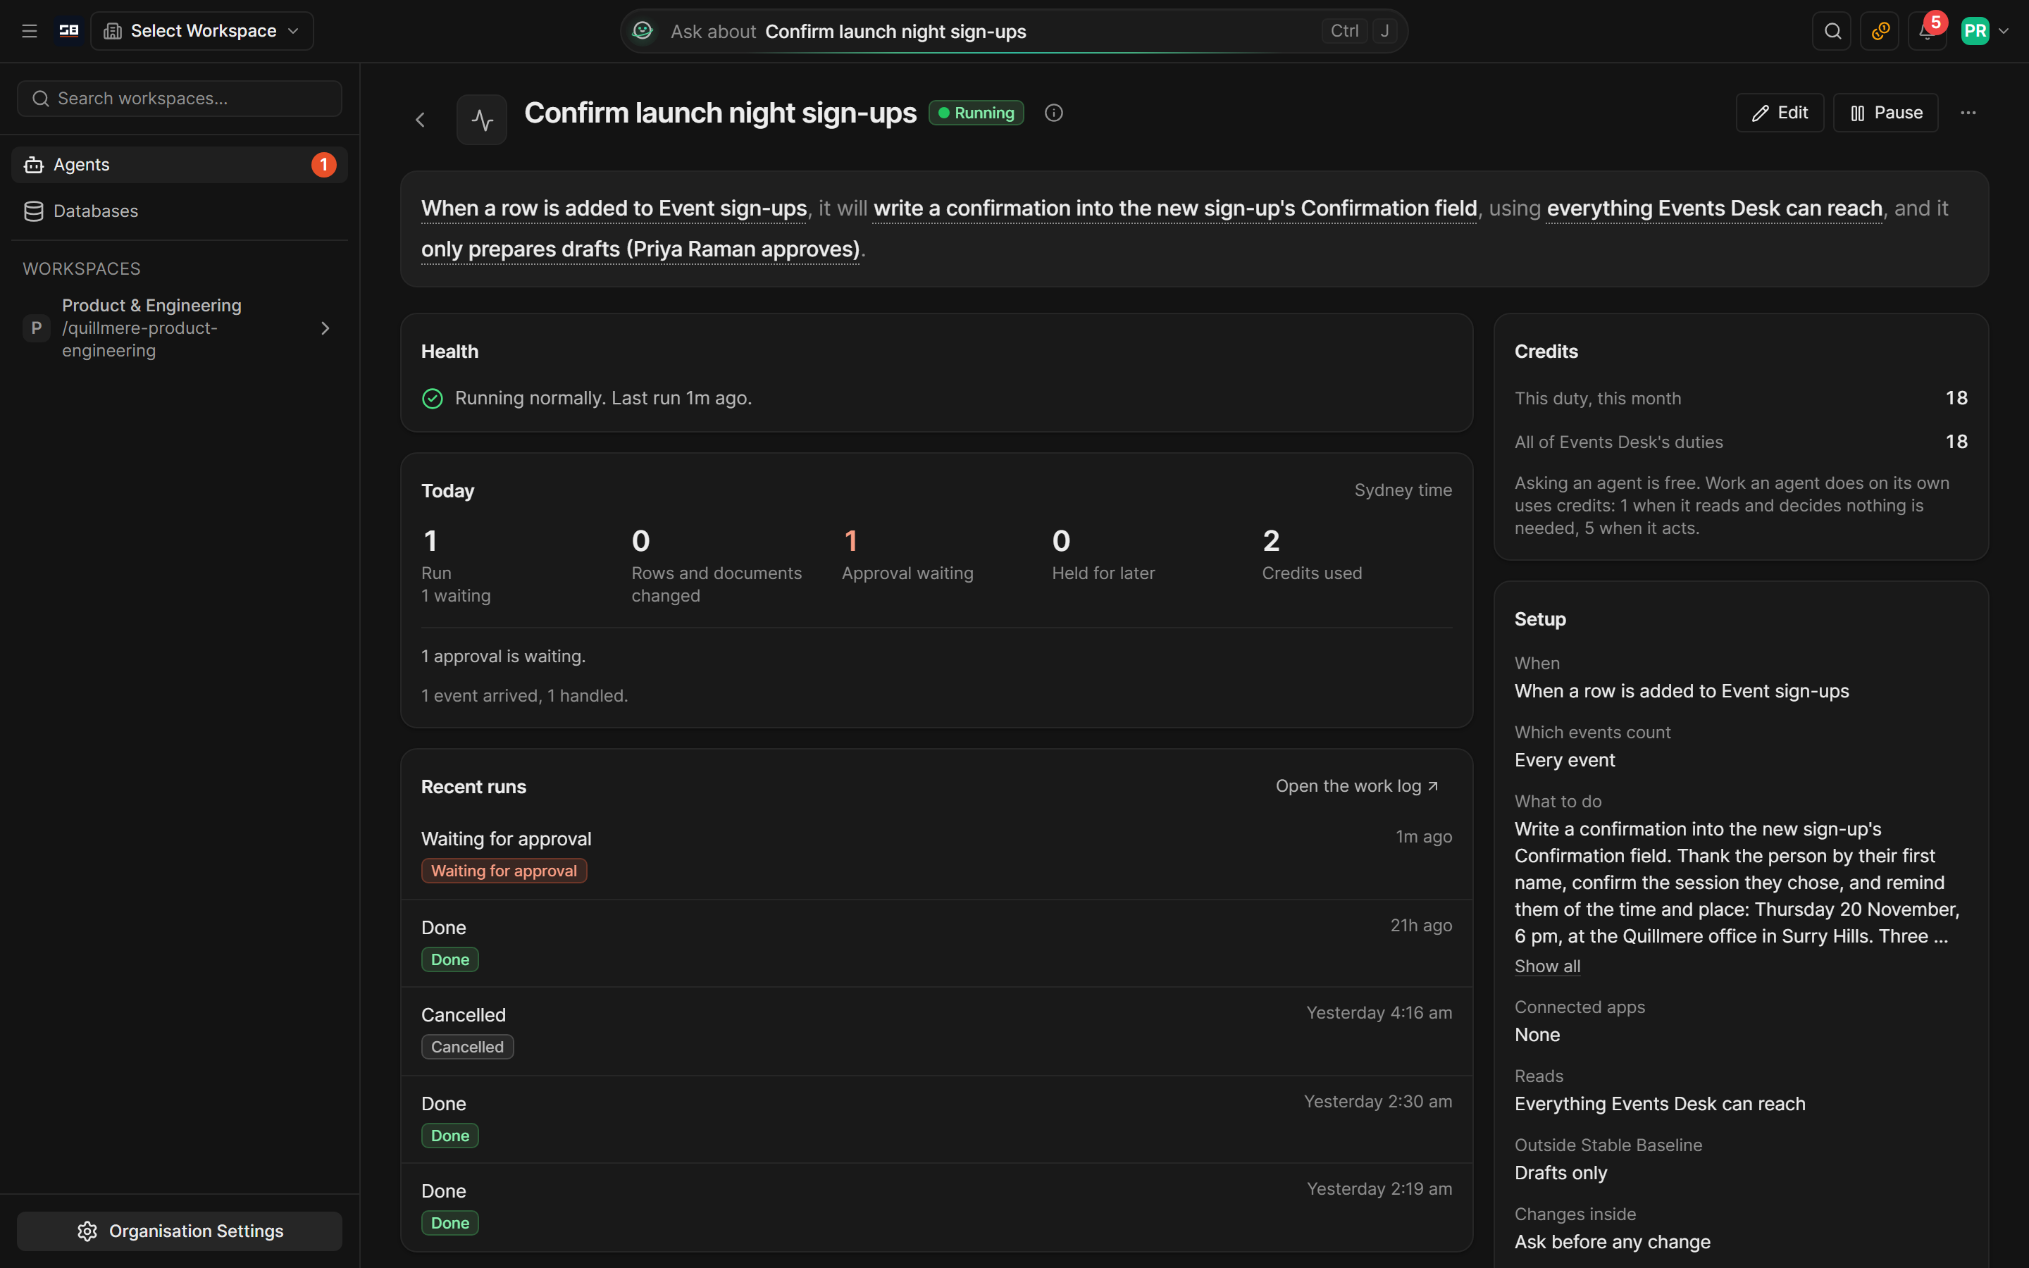Screen dimensions: 2029x1268
Task: Click the PR user avatar
Action: pos(1975,31)
